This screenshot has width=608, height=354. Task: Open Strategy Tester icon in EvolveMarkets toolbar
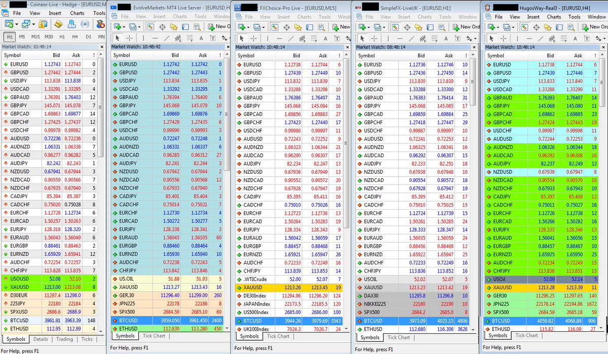pyautogui.click(x=197, y=26)
